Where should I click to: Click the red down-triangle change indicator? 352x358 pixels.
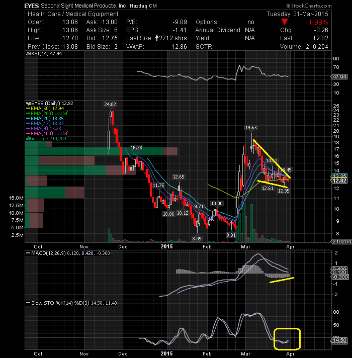(x=285, y=22)
